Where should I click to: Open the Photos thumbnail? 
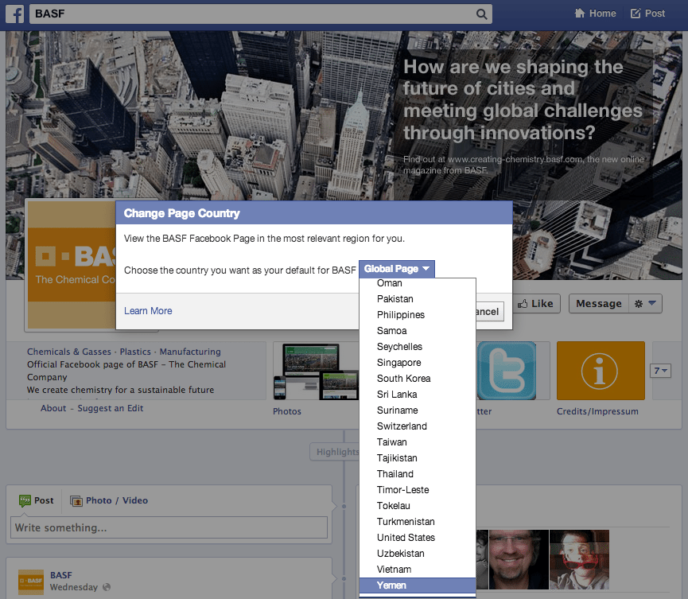click(316, 371)
